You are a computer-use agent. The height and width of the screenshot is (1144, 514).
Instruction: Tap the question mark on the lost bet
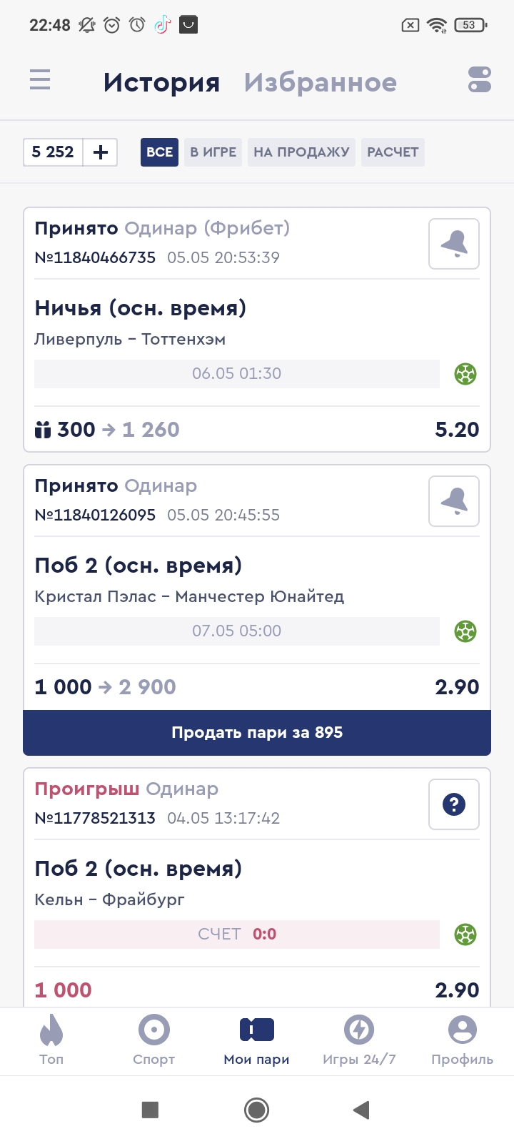pos(454,804)
